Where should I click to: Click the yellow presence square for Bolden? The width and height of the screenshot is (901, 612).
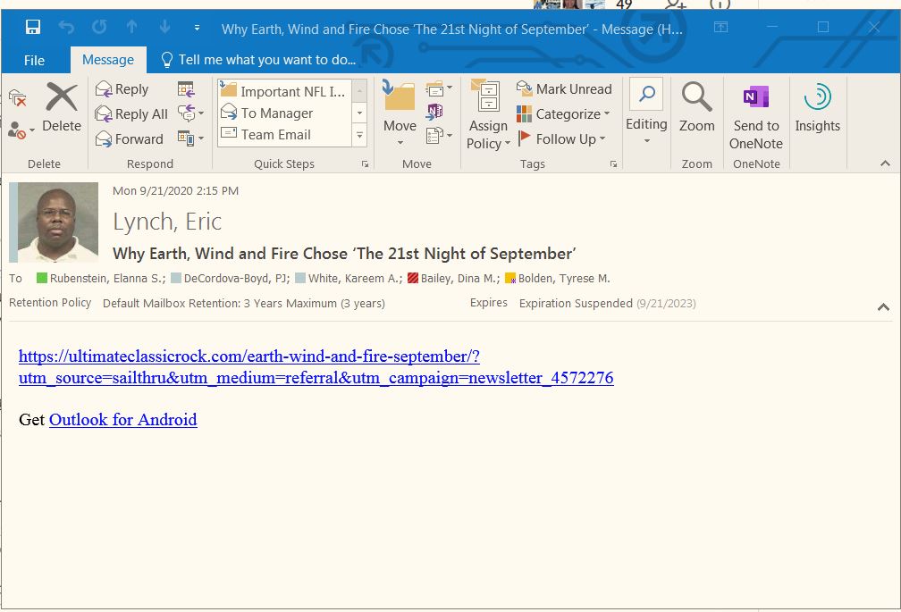(510, 279)
